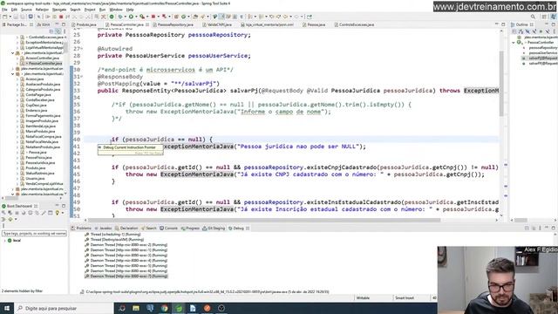The height and width of the screenshot is (314, 558).
Task: Open the ControleExcecoes.java editor tab
Action: pyautogui.click(x=356, y=24)
